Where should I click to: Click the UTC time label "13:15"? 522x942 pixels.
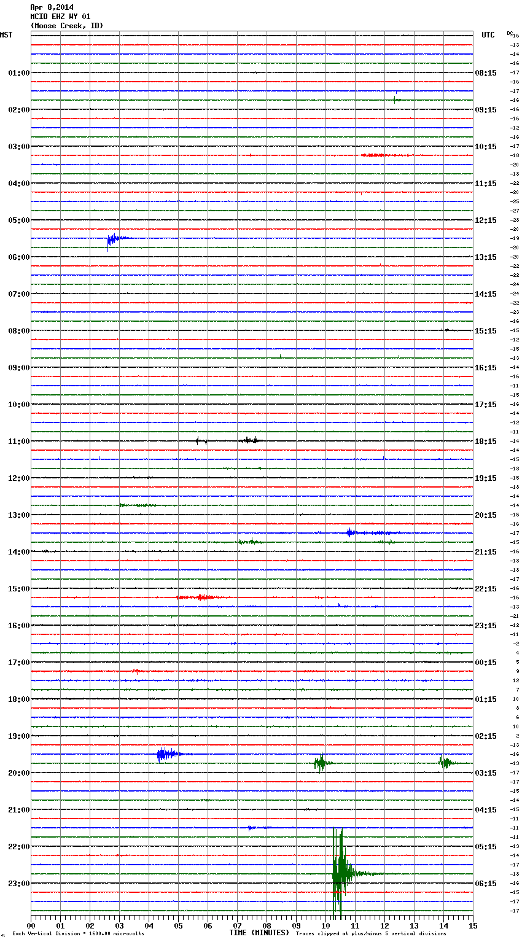pos(486,257)
